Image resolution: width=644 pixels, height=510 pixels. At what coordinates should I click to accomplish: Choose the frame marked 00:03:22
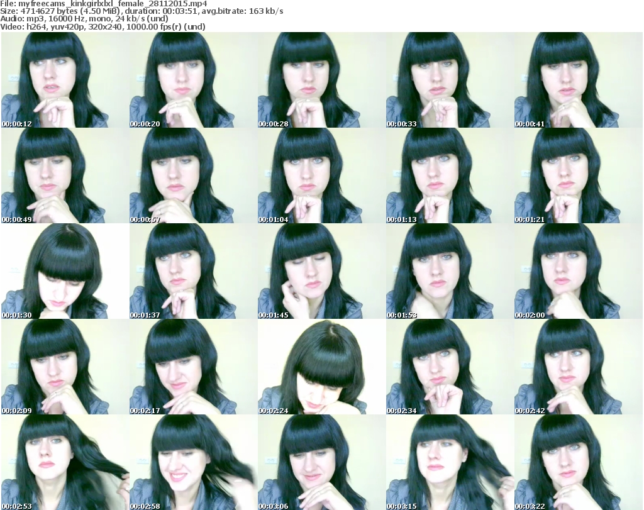point(579,462)
